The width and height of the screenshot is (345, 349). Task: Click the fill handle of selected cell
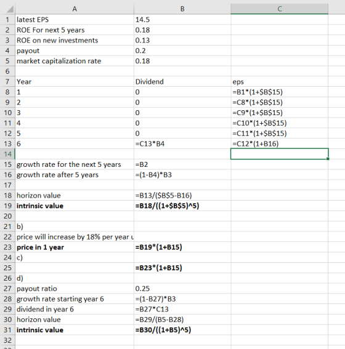click(x=328, y=159)
